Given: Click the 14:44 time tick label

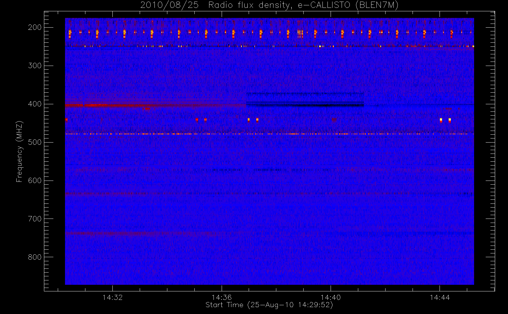Looking at the screenshot, I should coord(440,297).
